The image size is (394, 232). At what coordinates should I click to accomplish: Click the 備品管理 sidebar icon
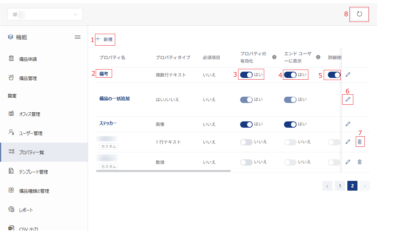pyautogui.click(x=11, y=77)
